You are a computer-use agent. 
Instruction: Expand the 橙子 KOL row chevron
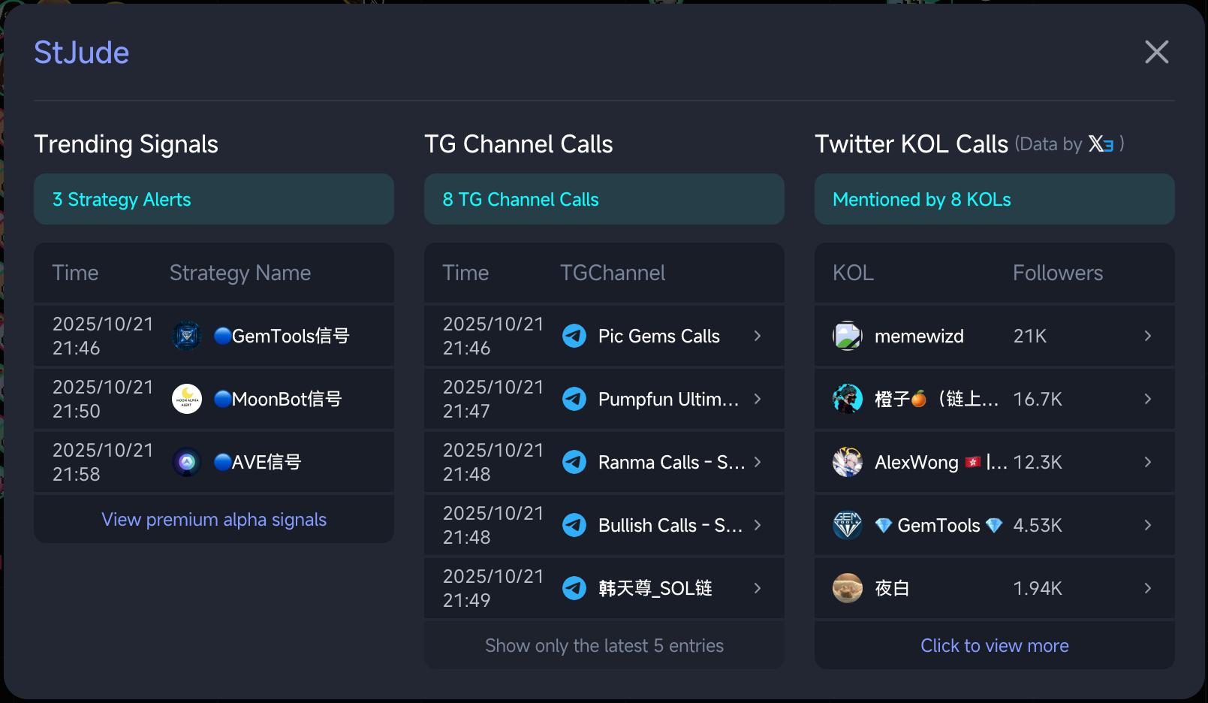[1148, 399]
